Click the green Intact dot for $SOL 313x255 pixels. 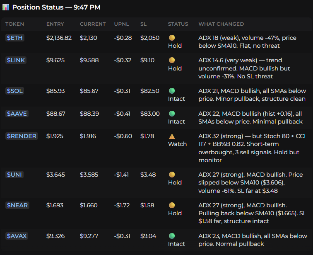tap(172, 91)
